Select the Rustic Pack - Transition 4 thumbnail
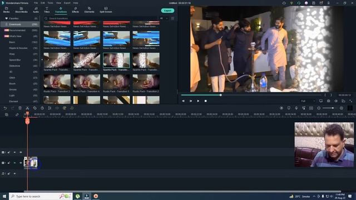The width and height of the screenshot is (356, 200). (87, 82)
